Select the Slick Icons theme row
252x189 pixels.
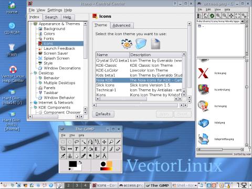pyautogui.click(x=139, y=85)
